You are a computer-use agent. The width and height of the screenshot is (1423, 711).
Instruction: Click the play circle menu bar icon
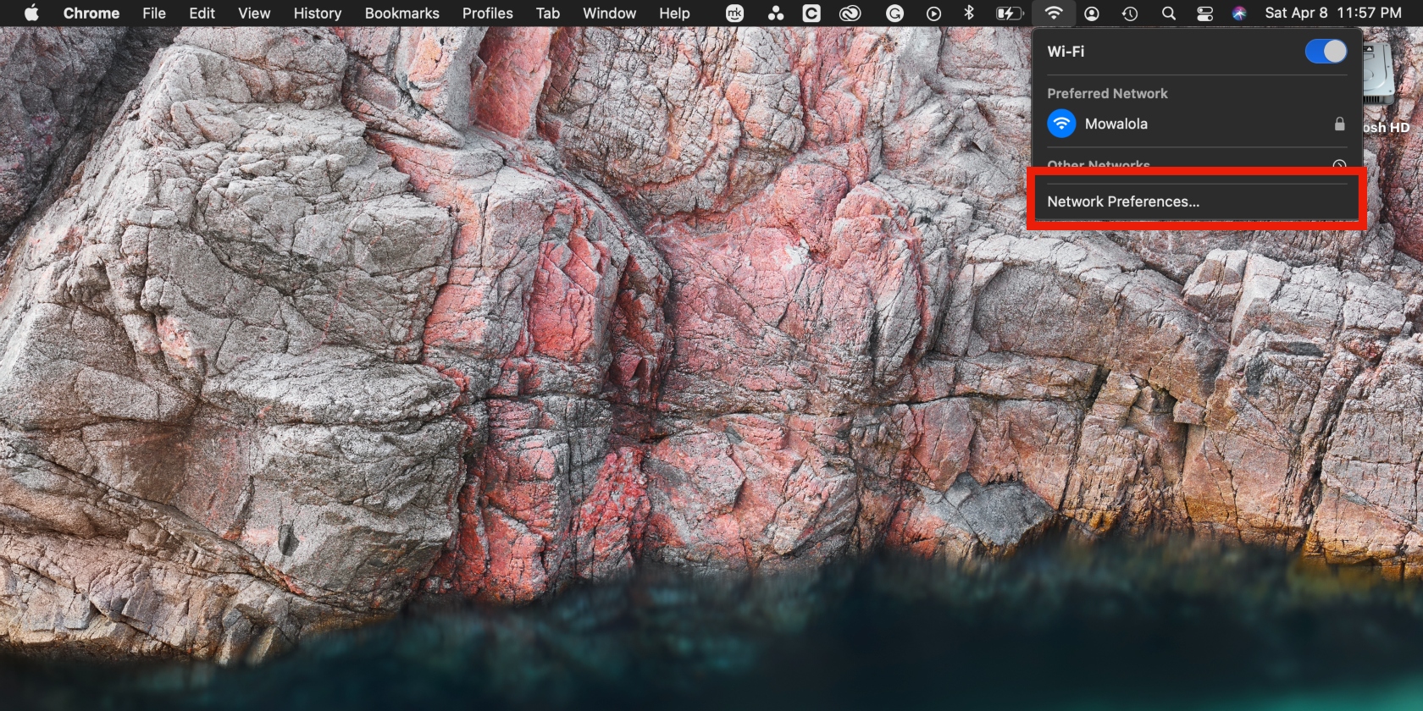pos(933,13)
